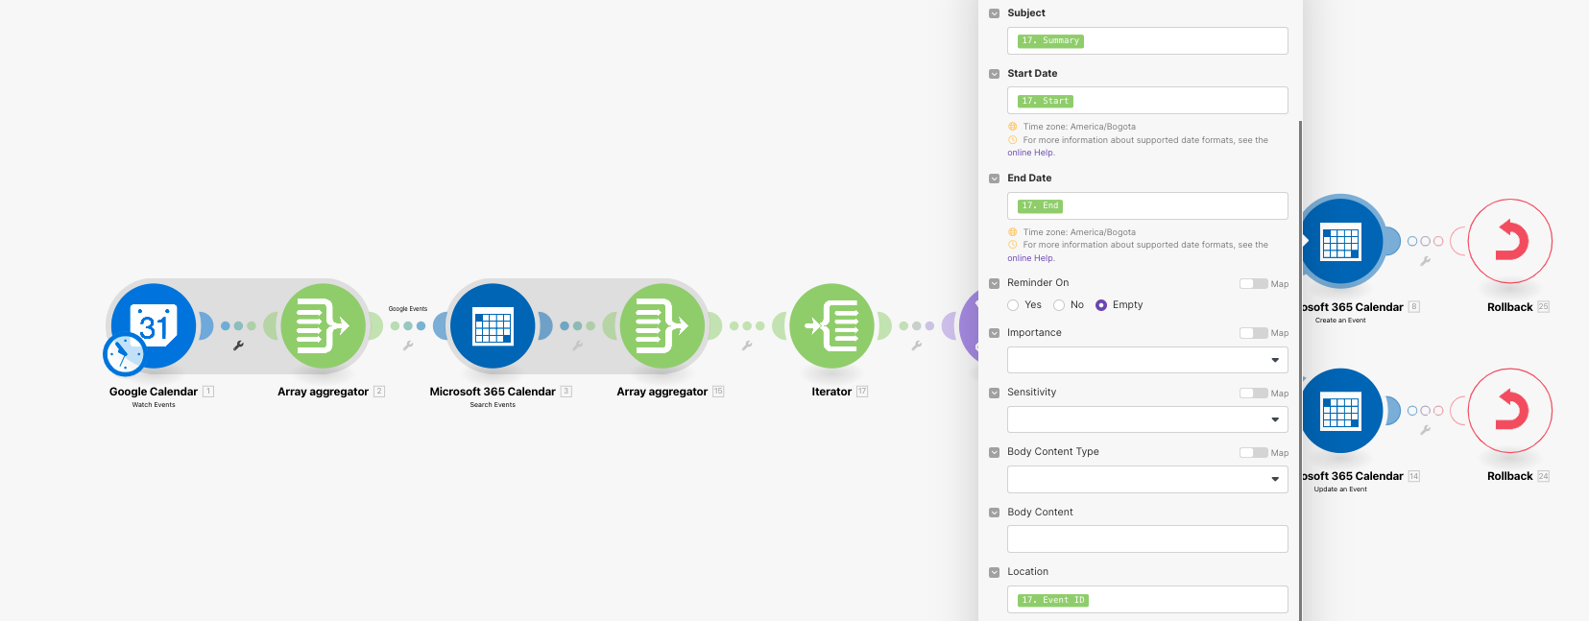Click the module settings panel scrollbar
The image size is (1589, 621).
1300,370
